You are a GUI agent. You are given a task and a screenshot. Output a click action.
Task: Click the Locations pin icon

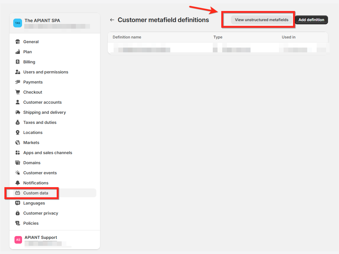(18, 132)
